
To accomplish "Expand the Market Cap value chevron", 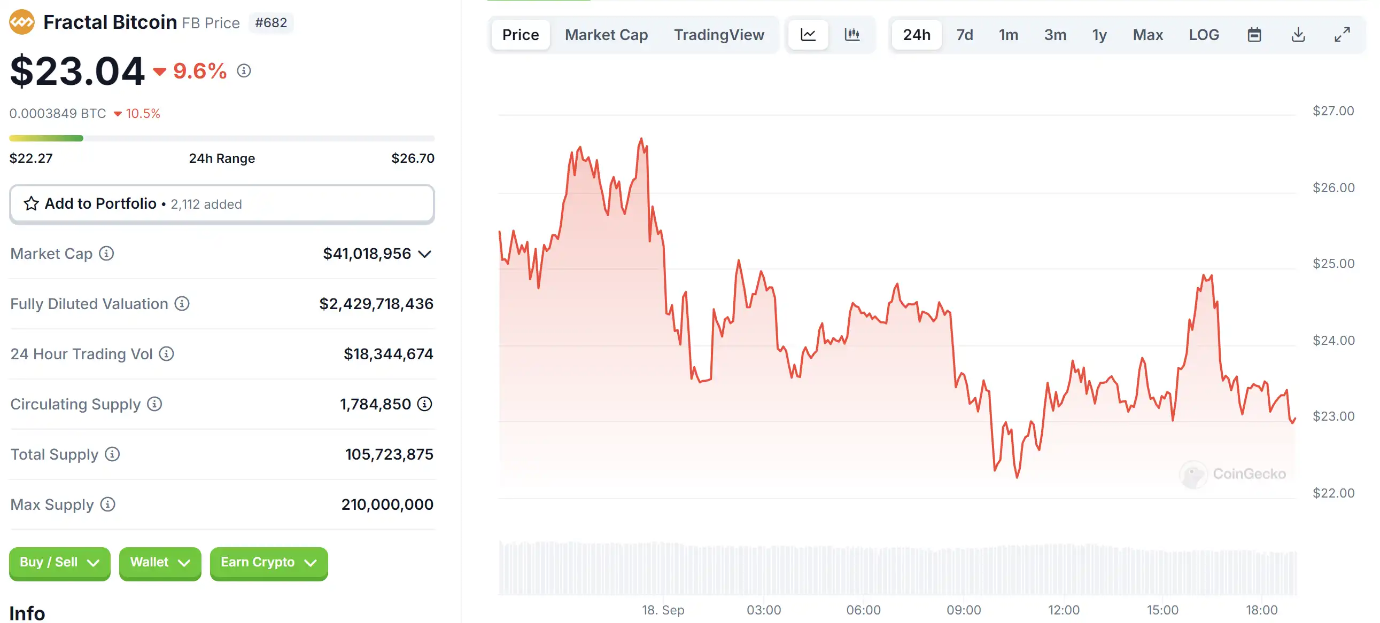I will pos(425,254).
